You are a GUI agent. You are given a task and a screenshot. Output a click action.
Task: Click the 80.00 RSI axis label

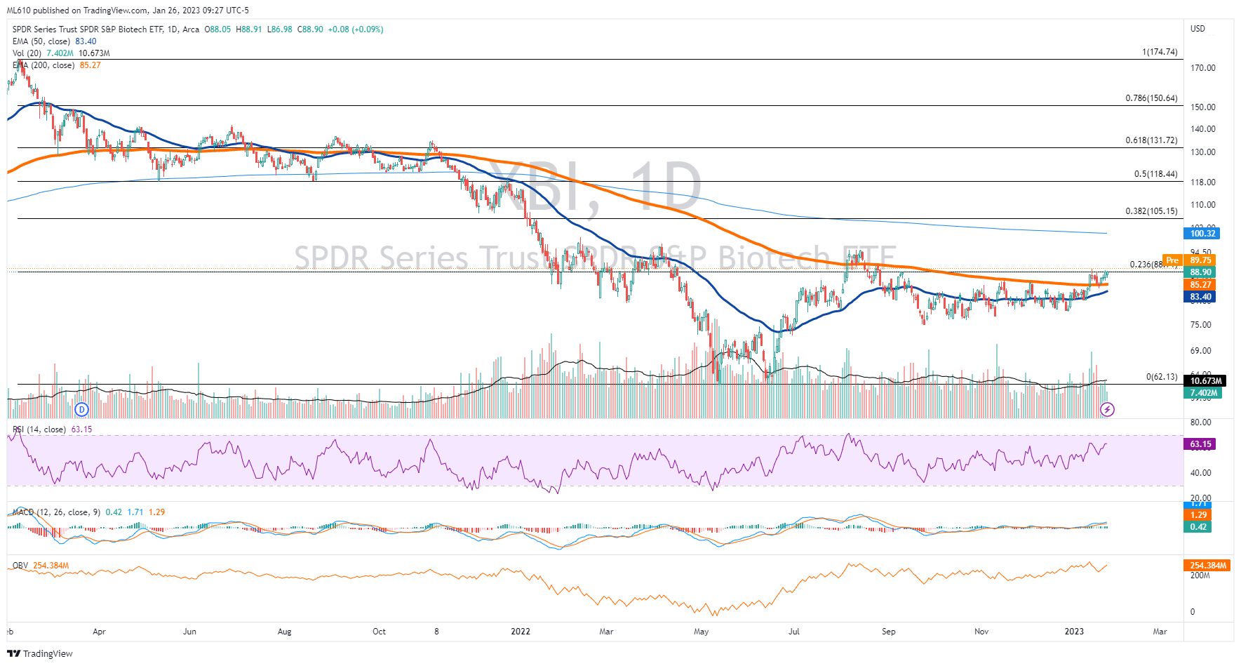coord(1200,422)
